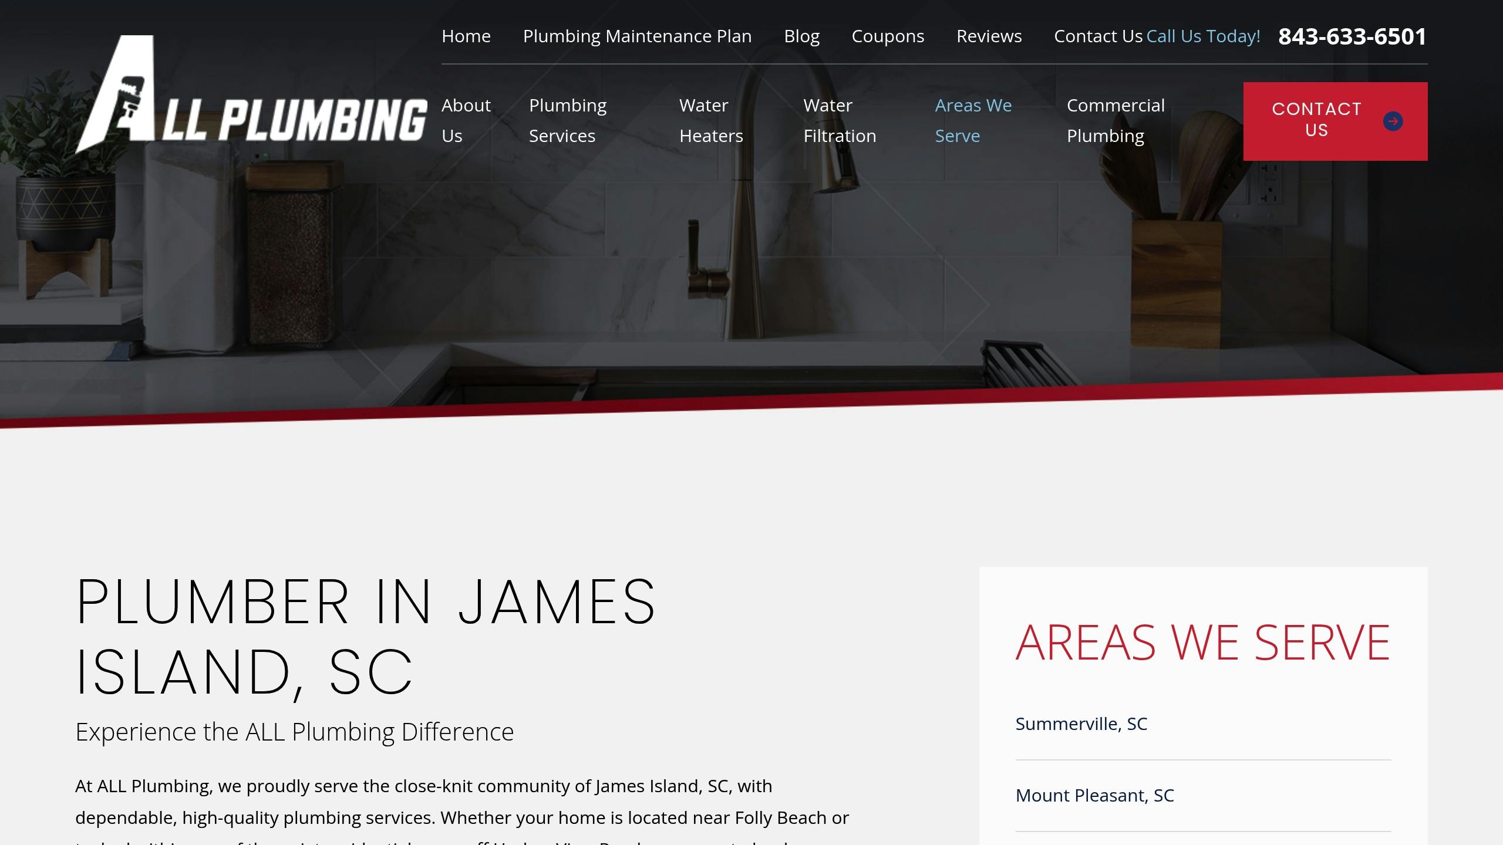Viewport: 1503px width, 845px height.
Task: Open the Reviews page
Action: click(989, 36)
